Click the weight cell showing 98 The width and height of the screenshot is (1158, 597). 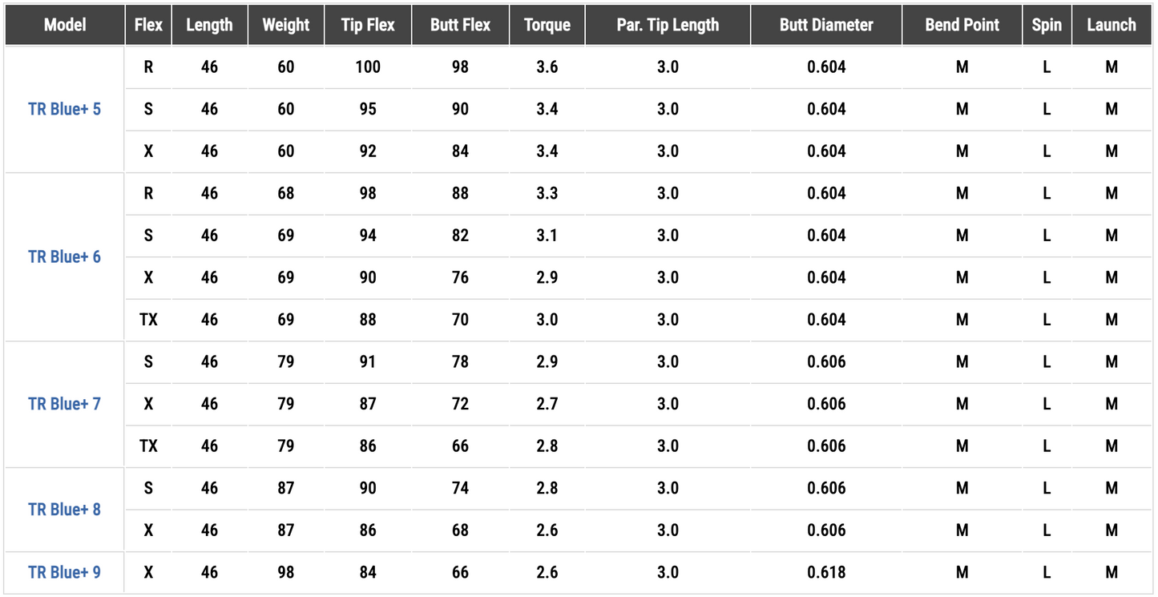[x=286, y=572]
